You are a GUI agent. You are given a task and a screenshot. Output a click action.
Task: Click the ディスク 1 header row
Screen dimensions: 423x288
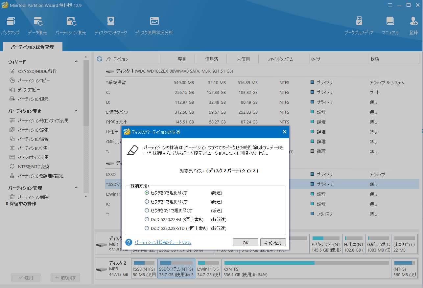tap(262, 71)
